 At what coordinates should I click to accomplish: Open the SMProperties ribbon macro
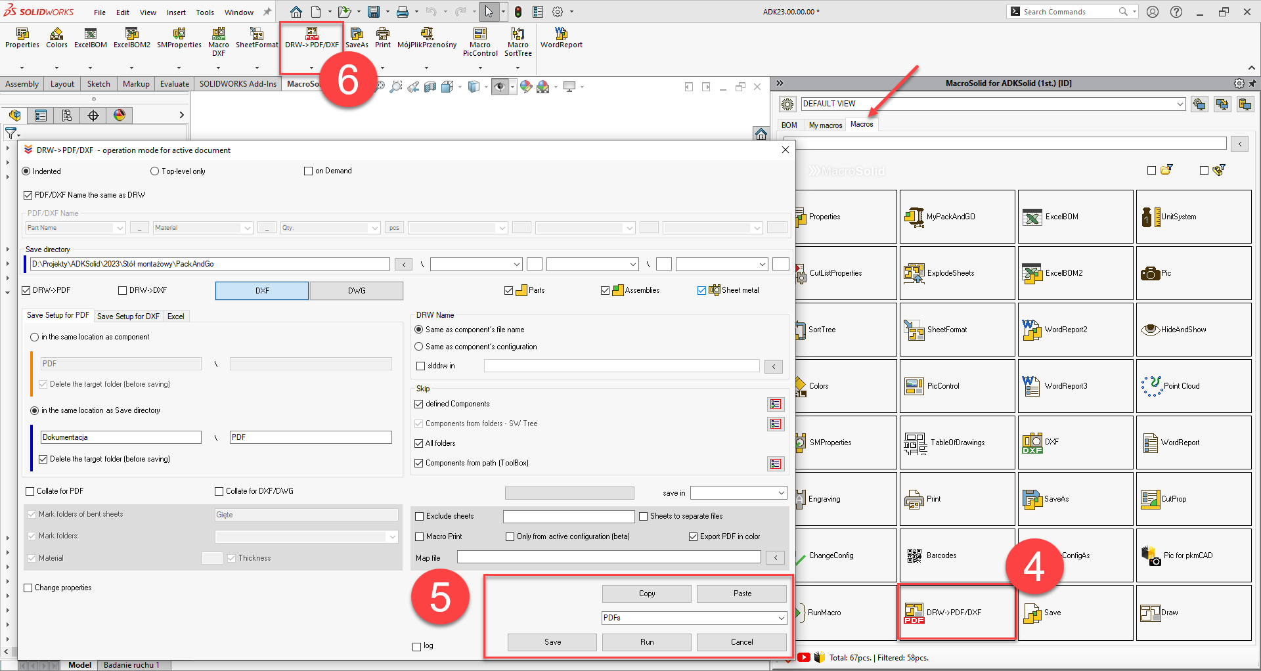tap(179, 38)
